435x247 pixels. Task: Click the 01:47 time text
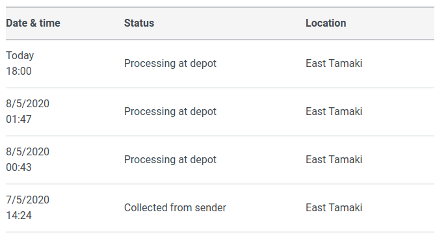tap(19, 120)
